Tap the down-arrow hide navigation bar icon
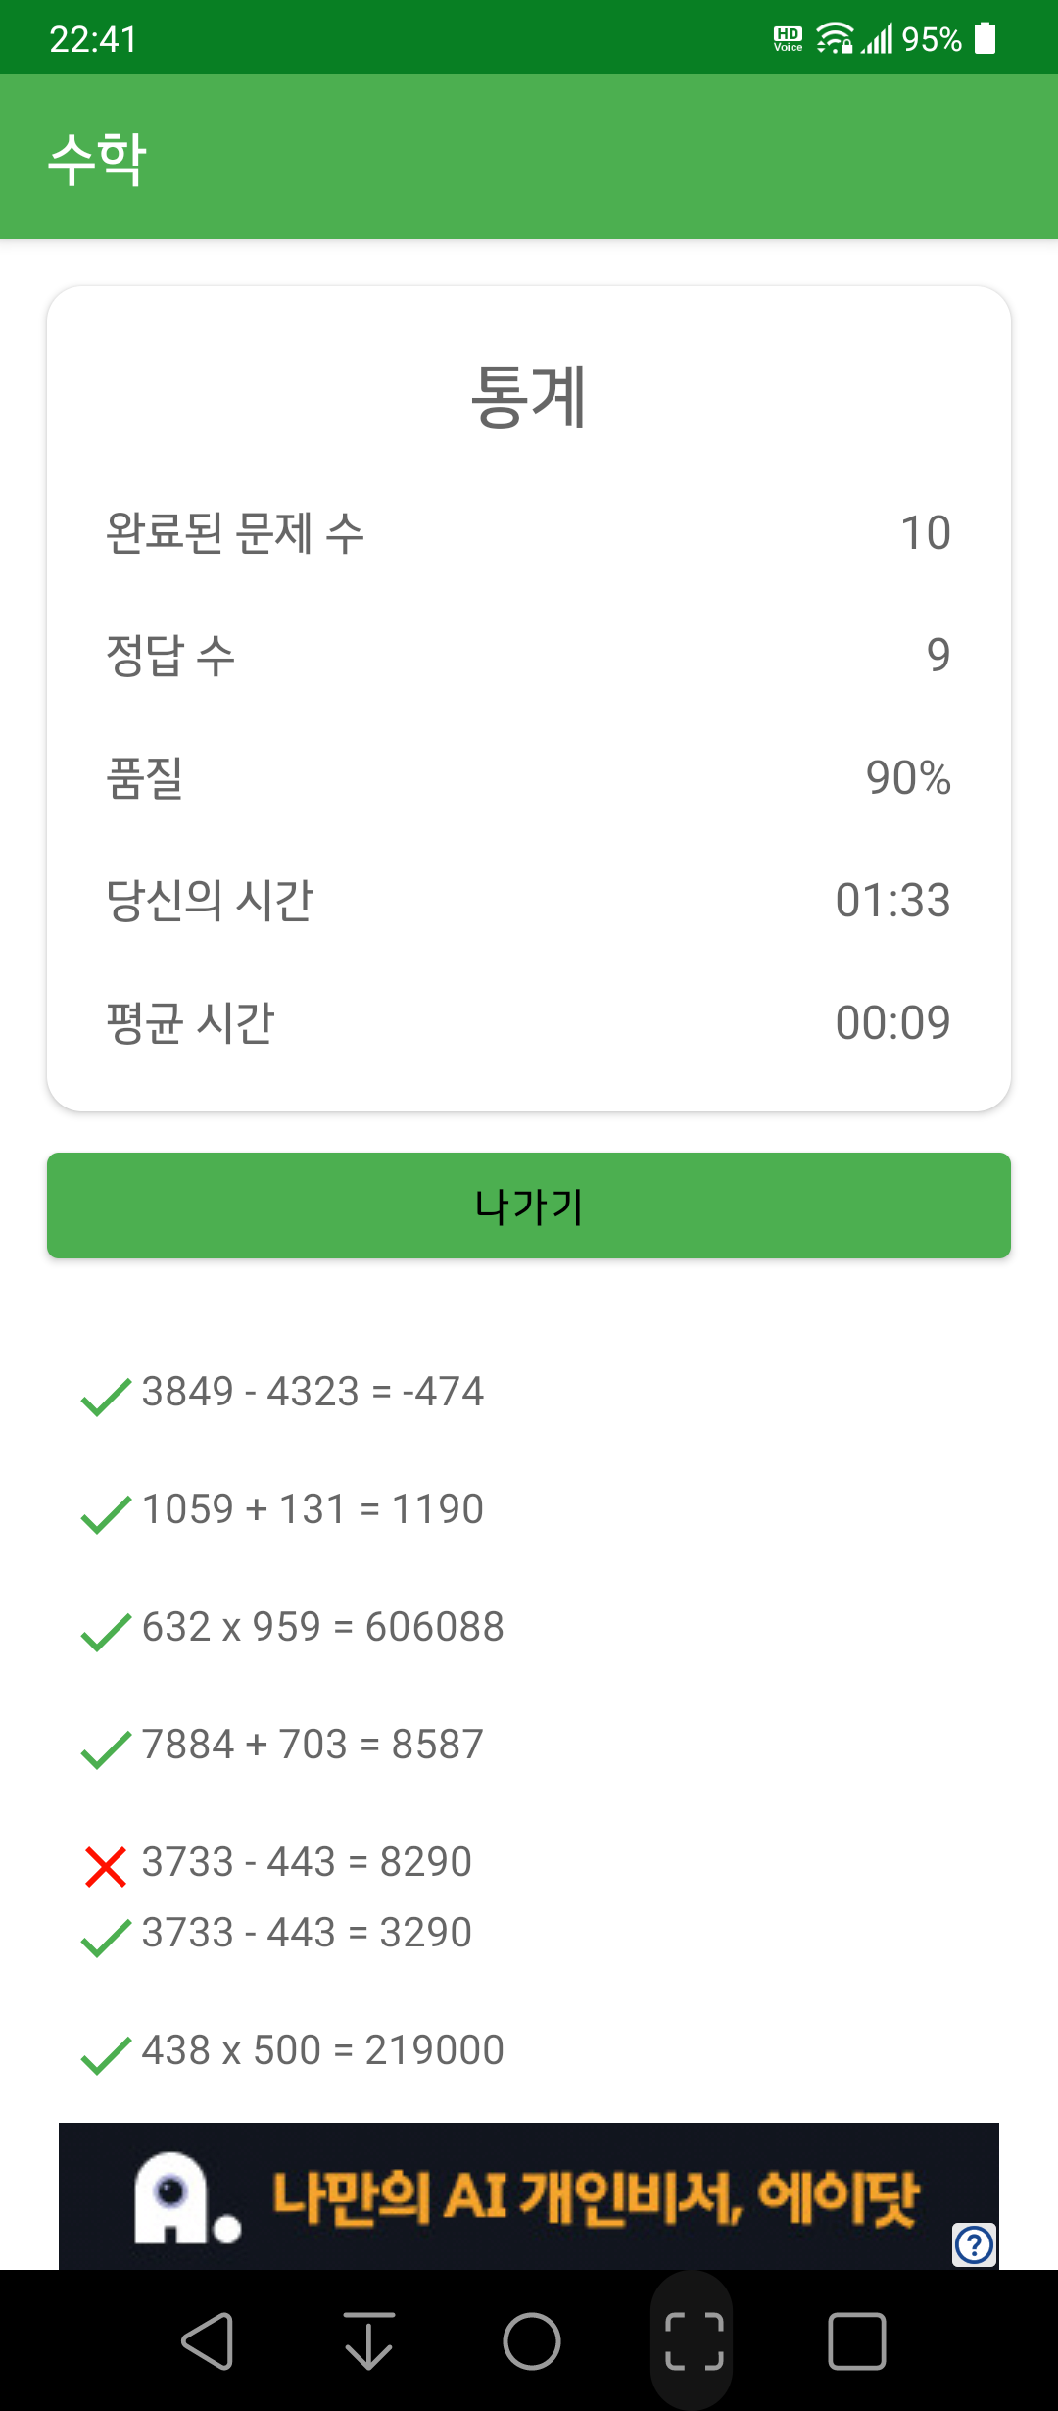Image resolution: width=1058 pixels, height=2411 pixels. click(x=369, y=2341)
